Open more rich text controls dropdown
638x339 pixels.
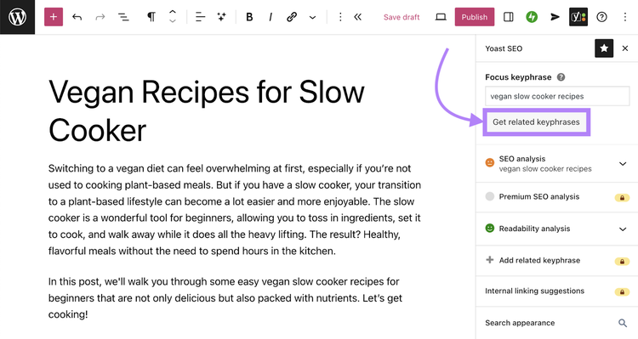pos(312,18)
